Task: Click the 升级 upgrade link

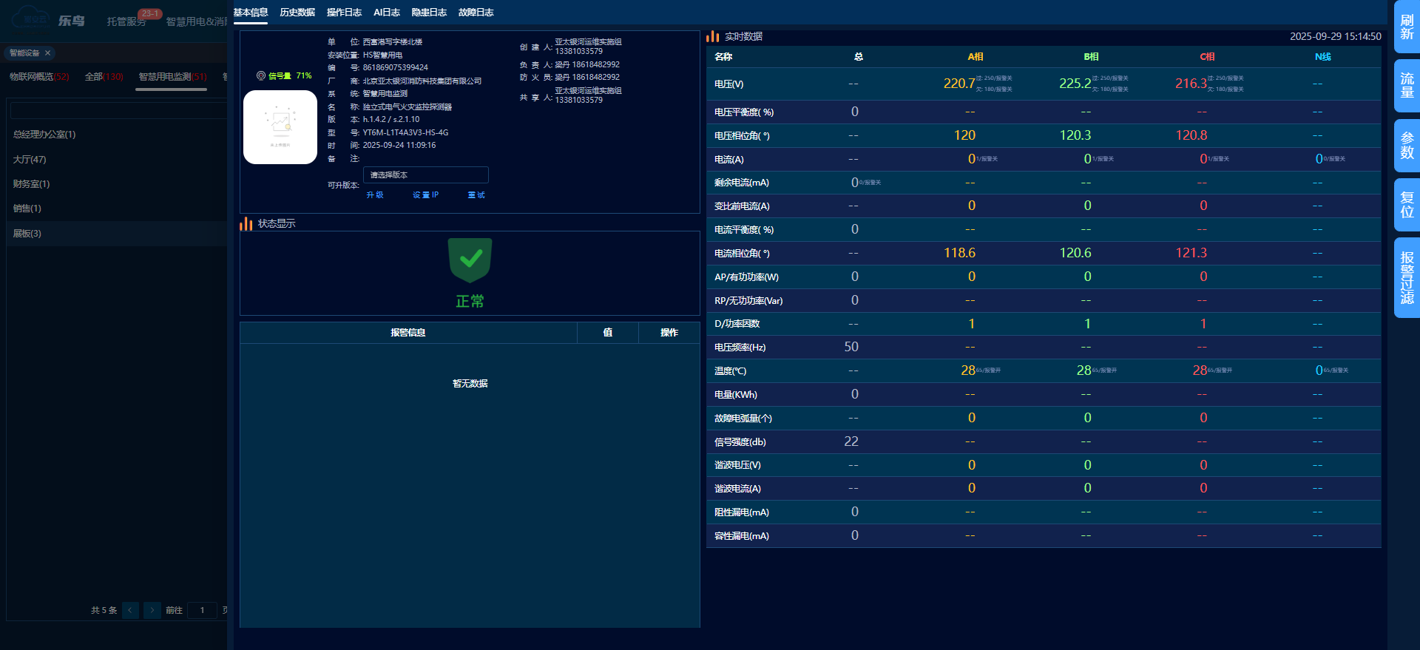Action: pyautogui.click(x=375, y=195)
